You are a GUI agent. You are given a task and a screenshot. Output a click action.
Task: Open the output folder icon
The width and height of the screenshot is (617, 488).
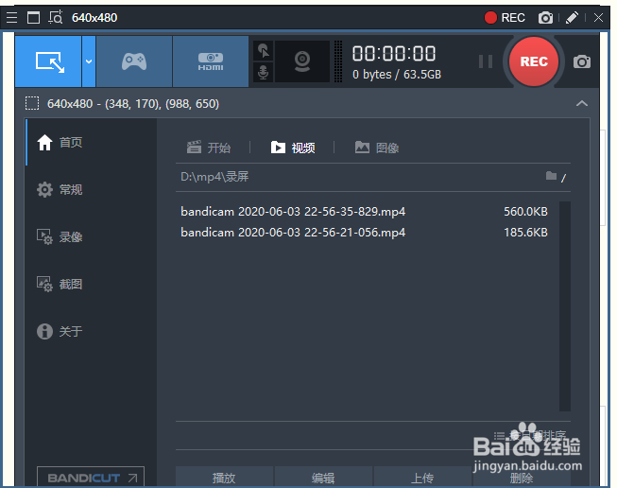click(551, 176)
